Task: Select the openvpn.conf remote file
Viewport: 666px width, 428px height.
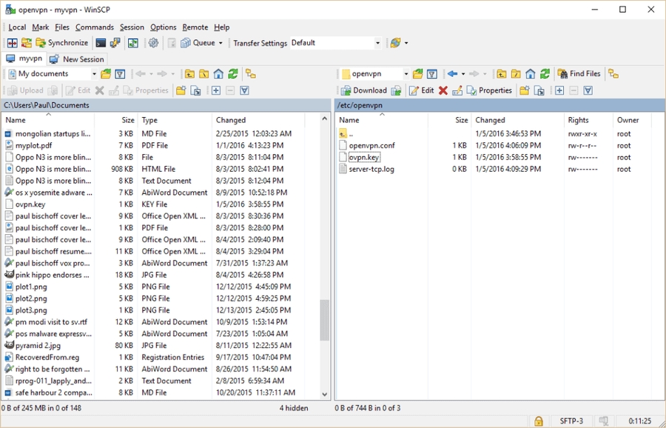Action: (371, 145)
